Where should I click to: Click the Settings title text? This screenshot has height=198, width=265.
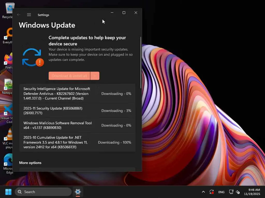pos(43,15)
